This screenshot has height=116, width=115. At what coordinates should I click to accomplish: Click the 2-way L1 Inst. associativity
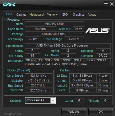click(x=104, y=80)
